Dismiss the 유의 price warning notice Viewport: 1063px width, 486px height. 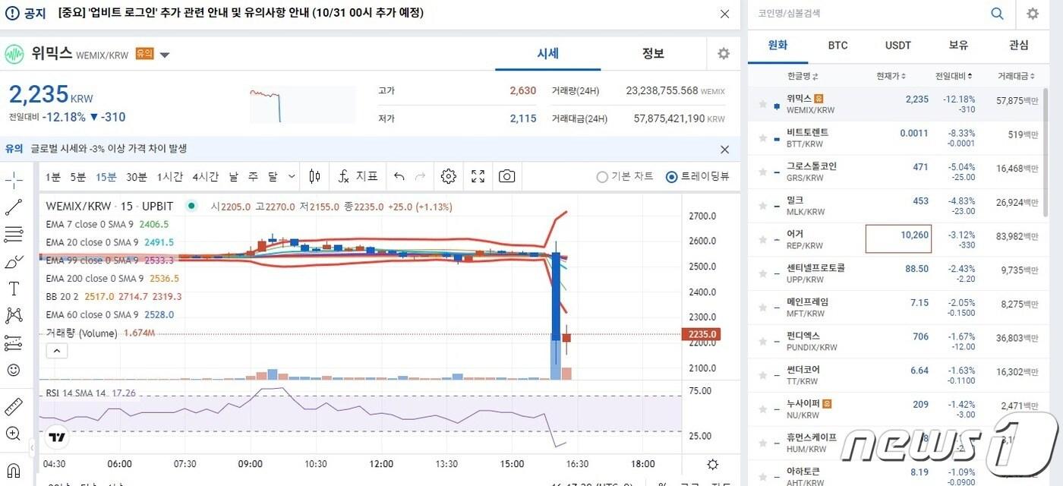coord(724,150)
